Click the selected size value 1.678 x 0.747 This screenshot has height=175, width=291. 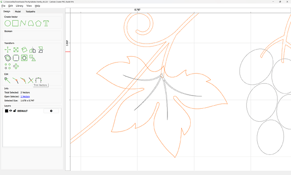point(27,101)
